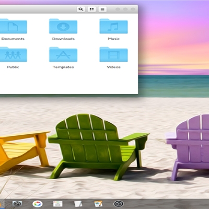Switch to list view
The height and width of the screenshot is (209, 209).
pos(102,9)
